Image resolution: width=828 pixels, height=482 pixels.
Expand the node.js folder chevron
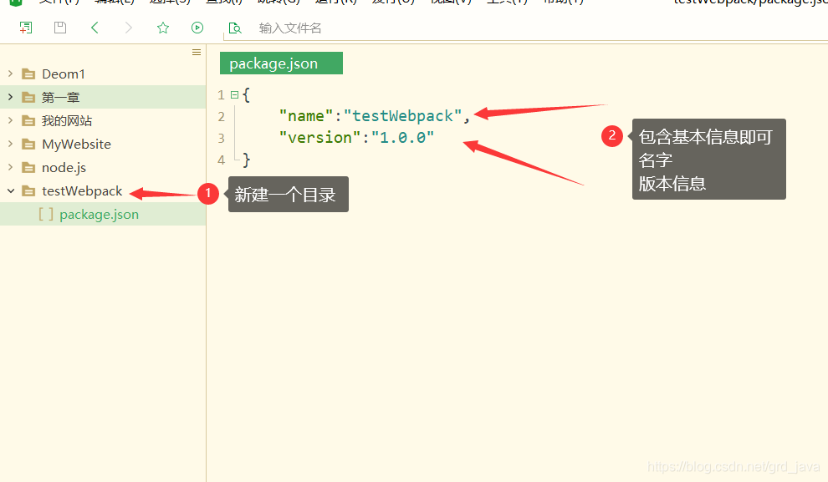11,167
